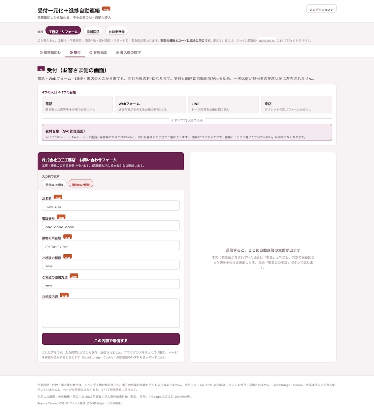Click the お名前 input field
The width and height of the screenshot is (374, 409).
(x=111, y=205)
